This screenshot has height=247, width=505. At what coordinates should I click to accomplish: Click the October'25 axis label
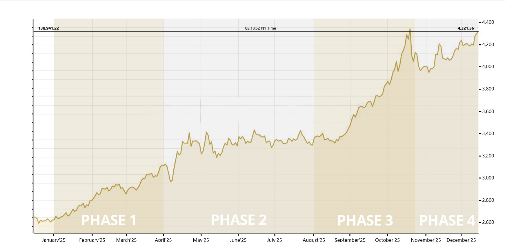387,240
